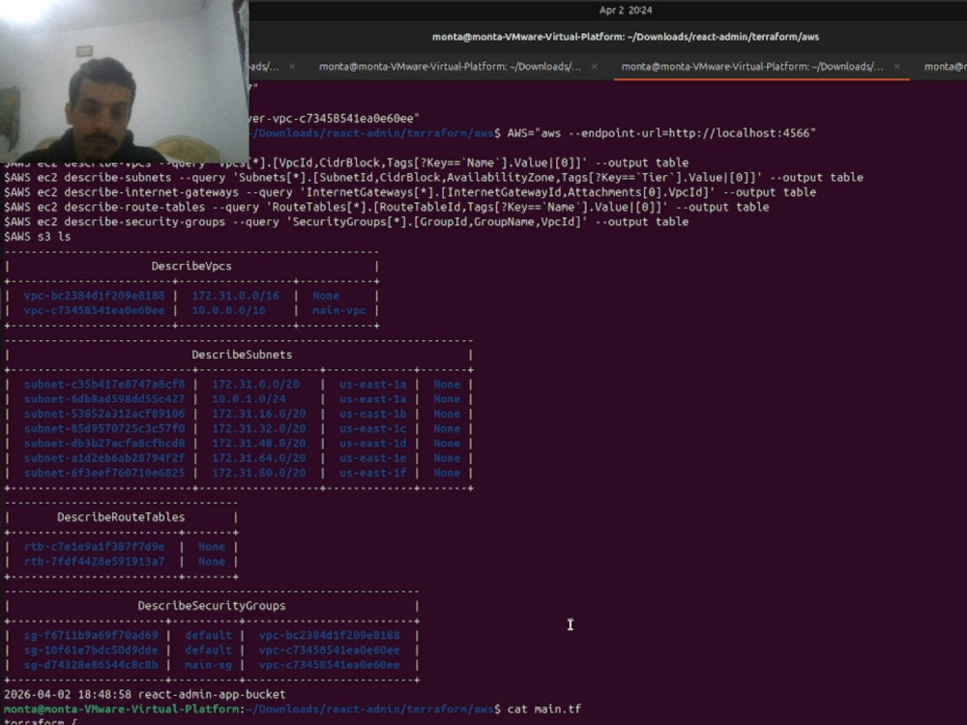Click security group sg-10f61e7bdc50d9dde
Viewport: 967px width, 725px height.
(91, 651)
